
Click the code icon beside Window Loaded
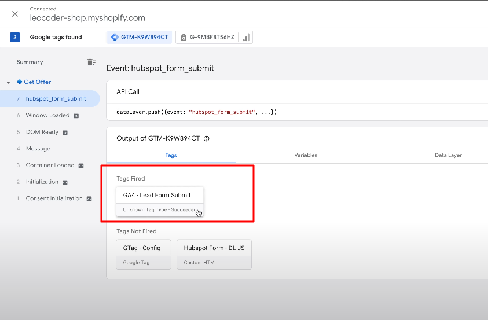(76, 116)
